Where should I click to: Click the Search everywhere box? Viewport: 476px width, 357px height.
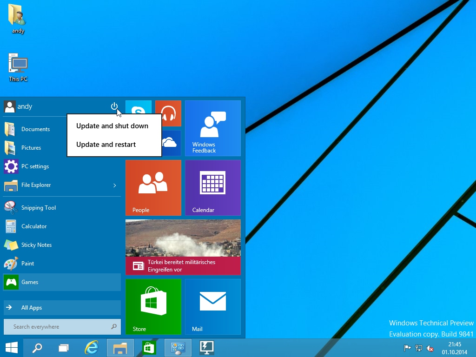pyautogui.click(x=58, y=327)
